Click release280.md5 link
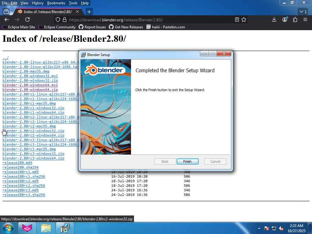The image size is (312, 234). 17,163
